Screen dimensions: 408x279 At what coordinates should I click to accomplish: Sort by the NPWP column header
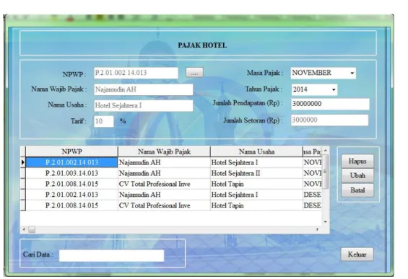[71, 151]
